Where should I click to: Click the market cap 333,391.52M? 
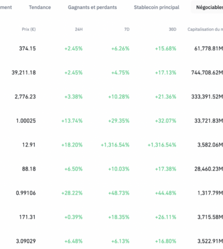[x=207, y=97]
